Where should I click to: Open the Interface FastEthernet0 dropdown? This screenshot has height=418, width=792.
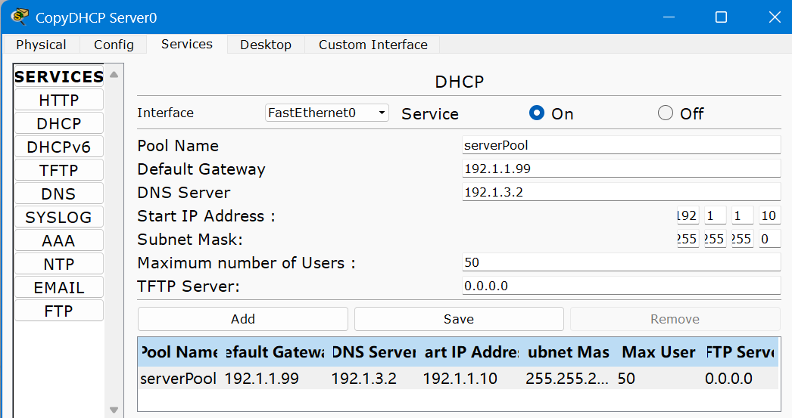(x=326, y=113)
